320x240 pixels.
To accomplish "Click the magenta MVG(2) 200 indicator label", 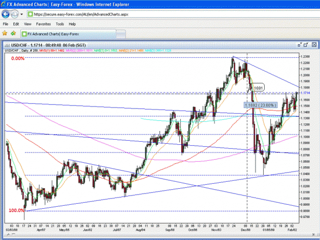I will pos(79,50).
